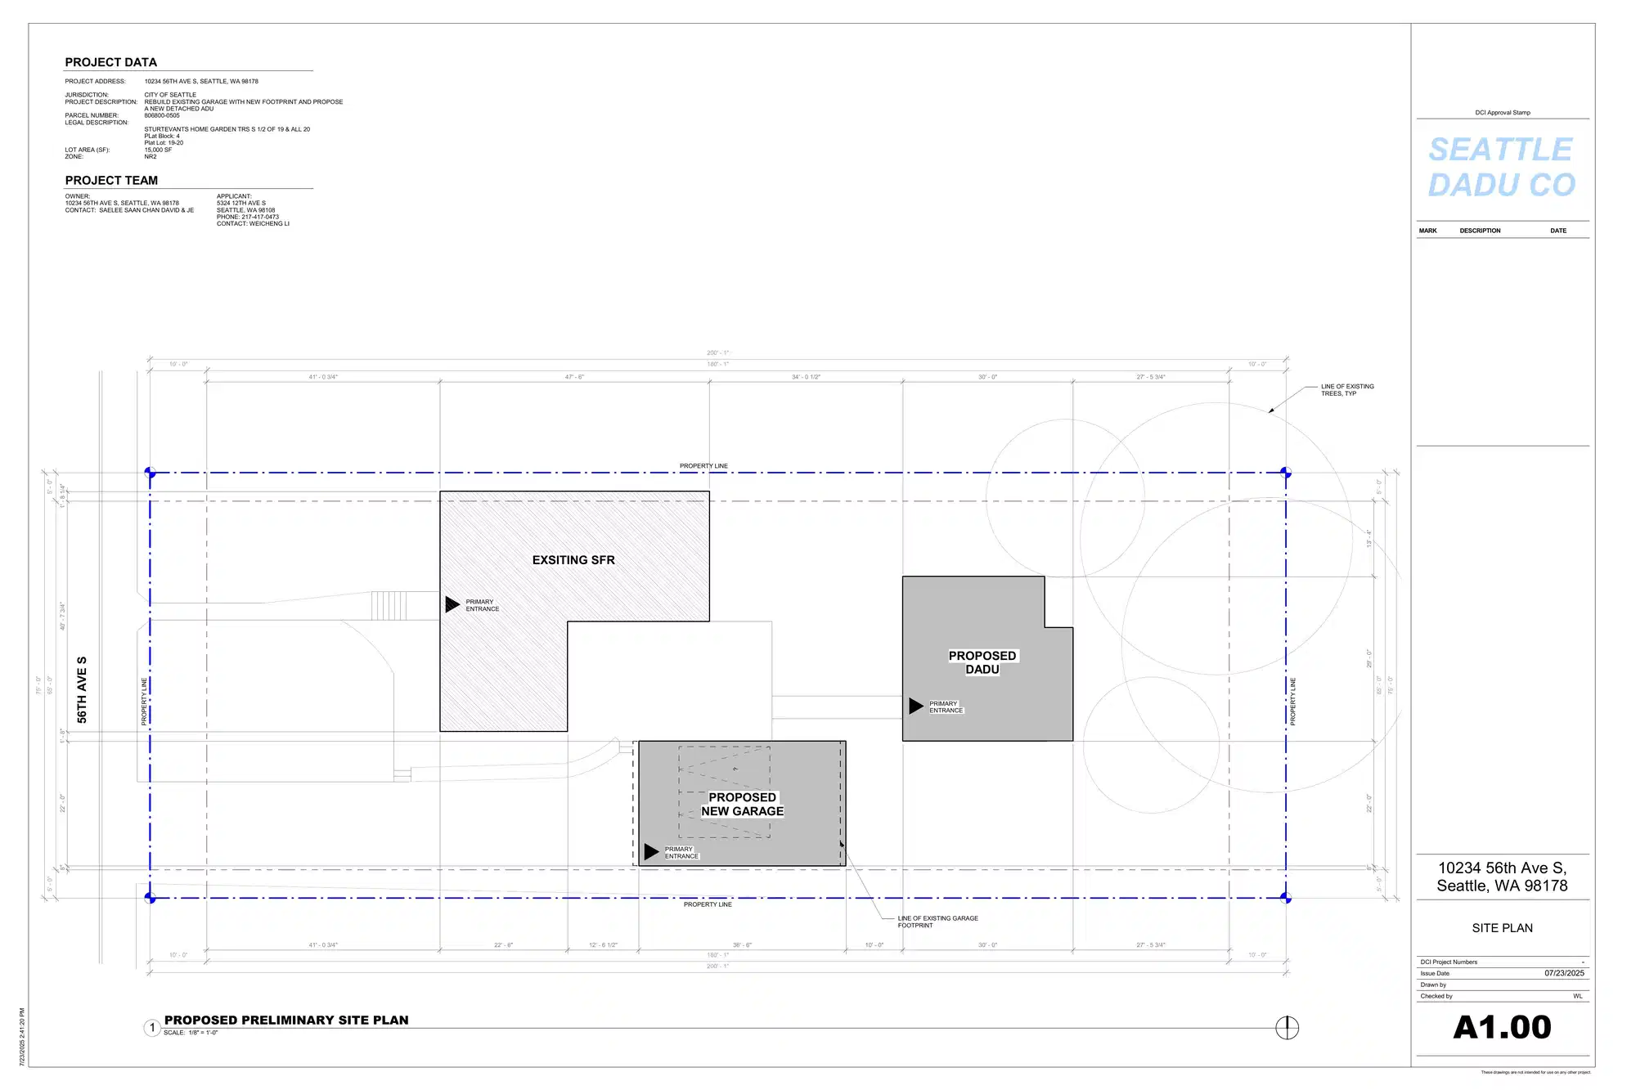
Task: Click the issue date 07/23/2025
Action: [x=1564, y=973]
